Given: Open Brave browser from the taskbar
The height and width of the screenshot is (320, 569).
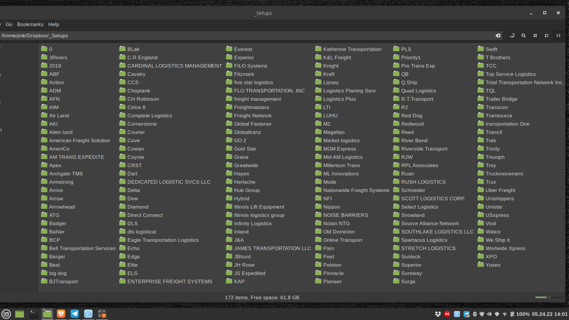Looking at the screenshot, I should pyautogui.click(x=61, y=314).
